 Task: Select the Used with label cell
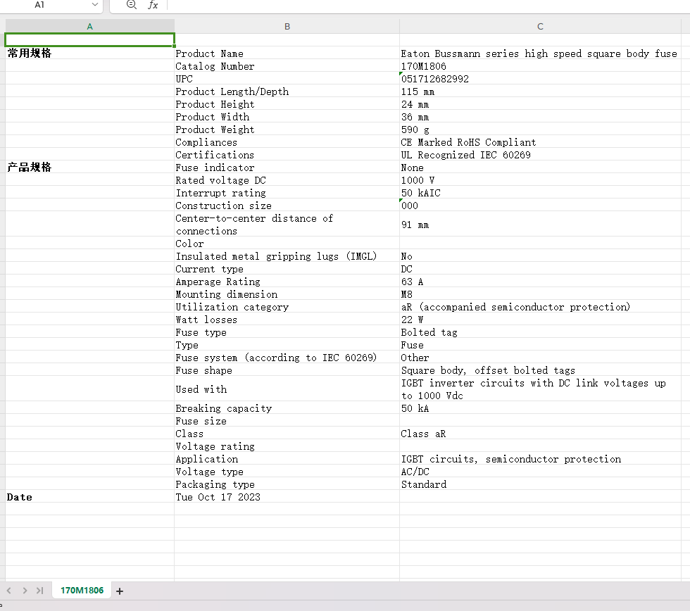[x=287, y=389]
